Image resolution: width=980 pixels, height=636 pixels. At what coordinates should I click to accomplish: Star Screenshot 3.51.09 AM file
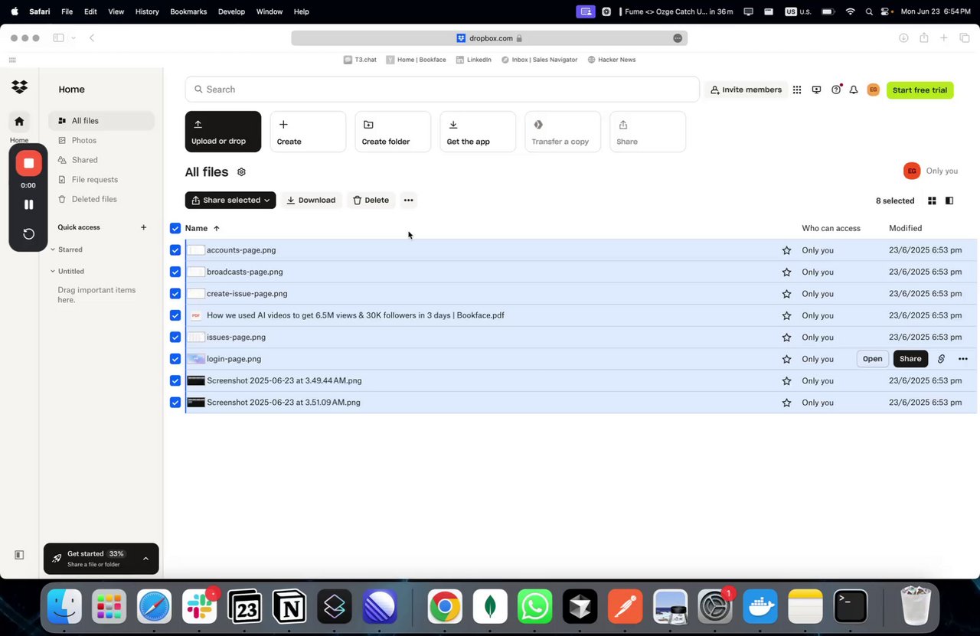tap(786, 403)
